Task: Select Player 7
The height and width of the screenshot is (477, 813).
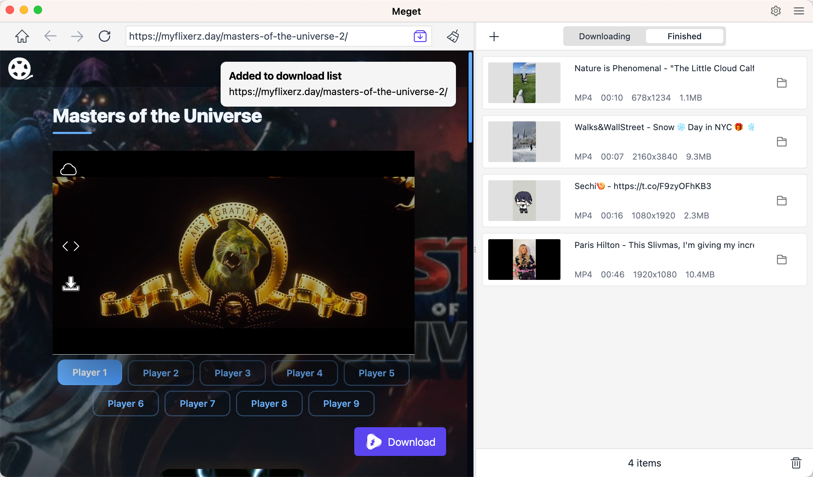Action: (x=197, y=403)
